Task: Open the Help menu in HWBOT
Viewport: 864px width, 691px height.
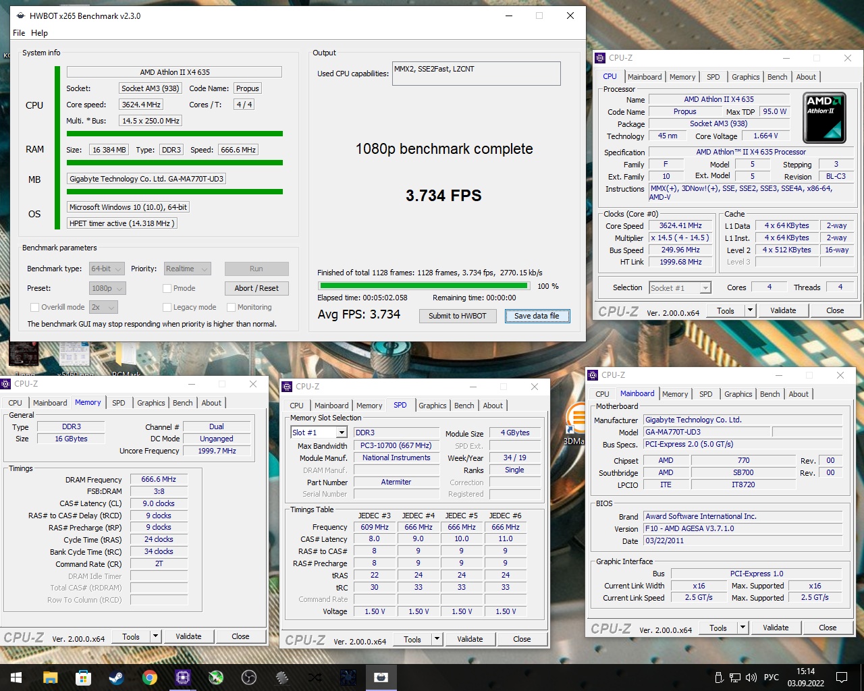Action: 40,32
